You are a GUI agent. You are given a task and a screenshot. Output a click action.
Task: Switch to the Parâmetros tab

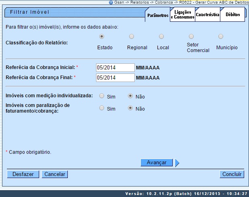point(158,15)
